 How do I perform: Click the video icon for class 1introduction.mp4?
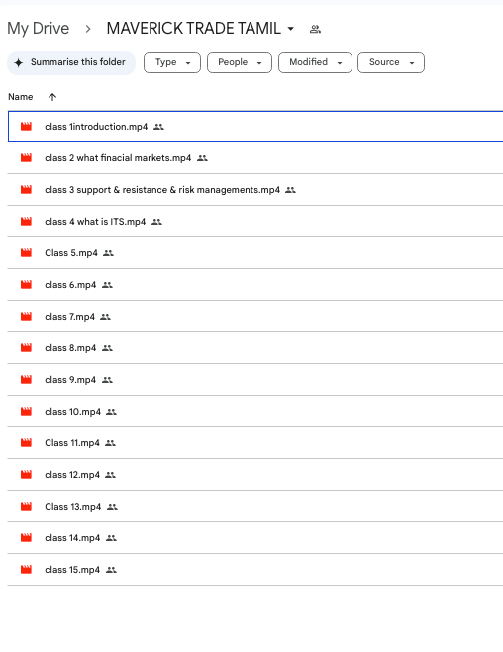pos(26,126)
